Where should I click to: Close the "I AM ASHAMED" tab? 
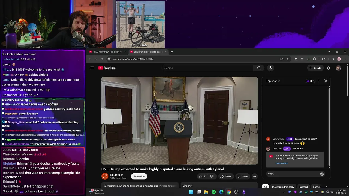125,52
